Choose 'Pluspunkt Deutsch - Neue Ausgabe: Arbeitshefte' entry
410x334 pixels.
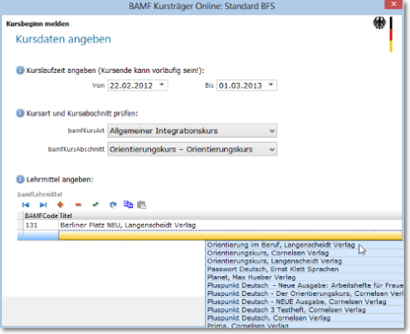305,285
